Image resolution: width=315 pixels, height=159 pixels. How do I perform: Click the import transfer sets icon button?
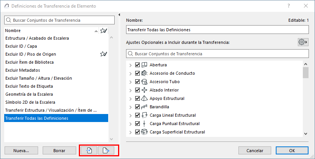(x=88, y=150)
